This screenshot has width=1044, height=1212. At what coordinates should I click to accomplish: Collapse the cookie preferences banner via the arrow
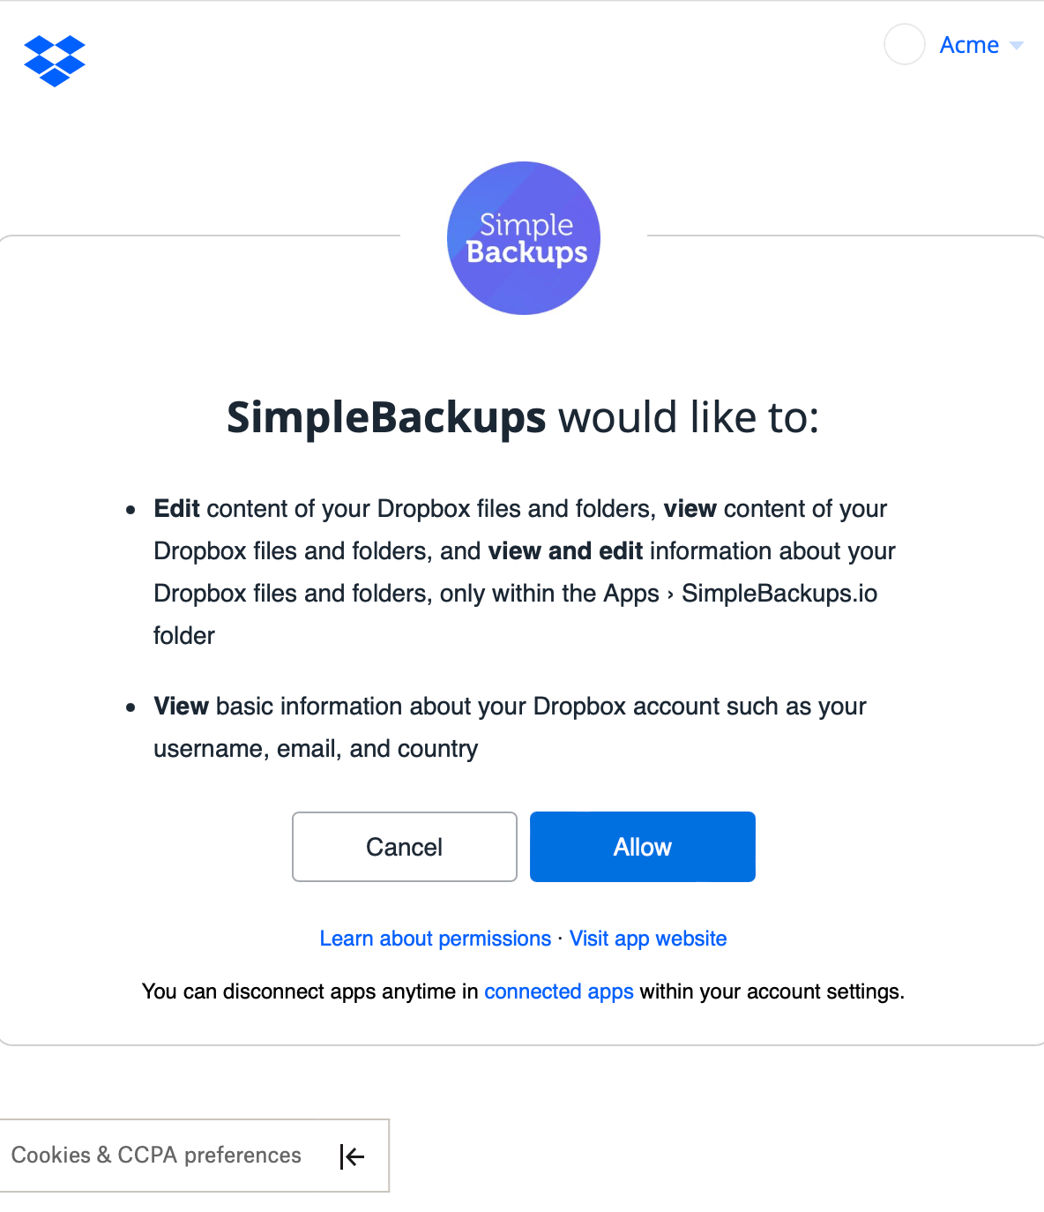click(x=352, y=1156)
